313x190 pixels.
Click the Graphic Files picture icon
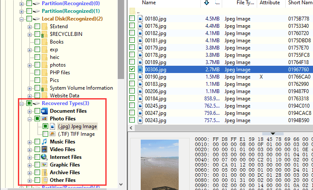45,165
